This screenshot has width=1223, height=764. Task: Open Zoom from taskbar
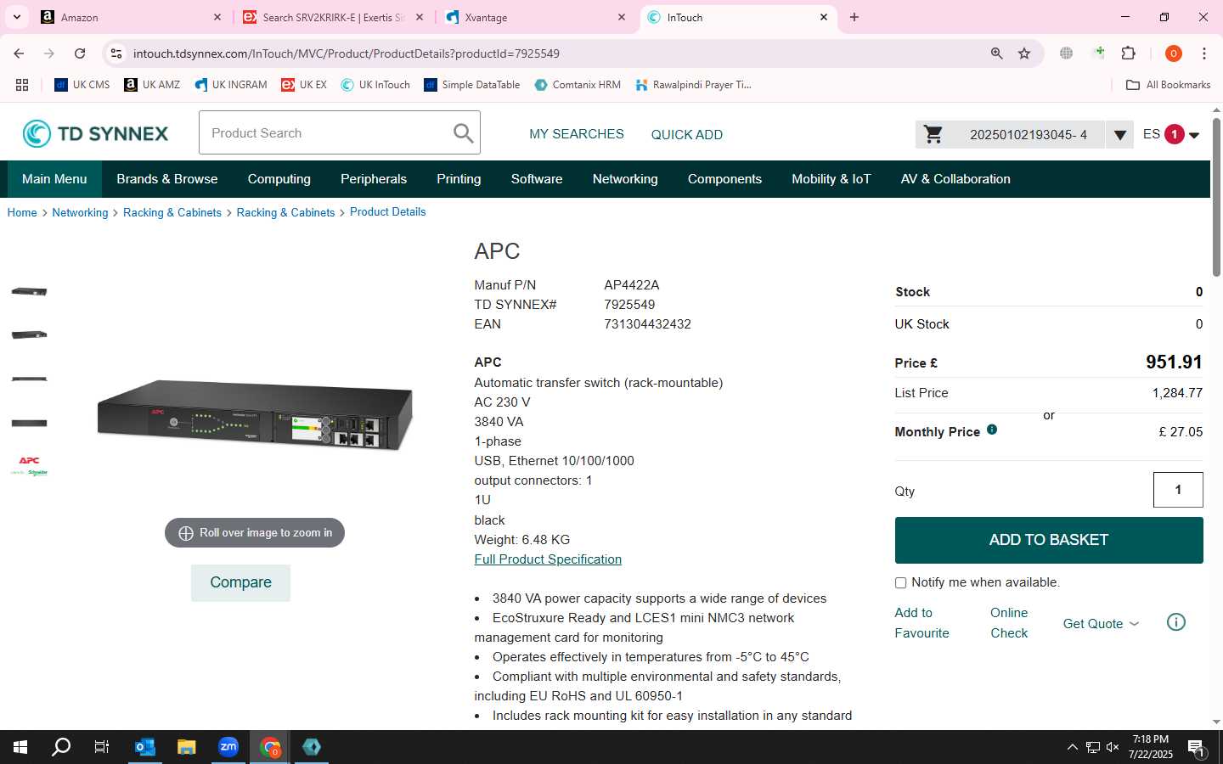pos(228,747)
